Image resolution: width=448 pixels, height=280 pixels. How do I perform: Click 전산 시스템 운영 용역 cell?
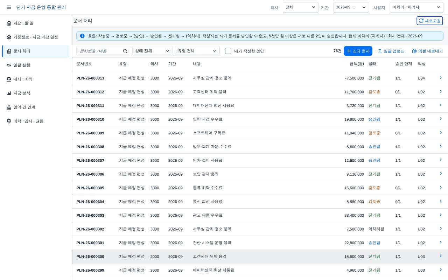[x=212, y=243]
